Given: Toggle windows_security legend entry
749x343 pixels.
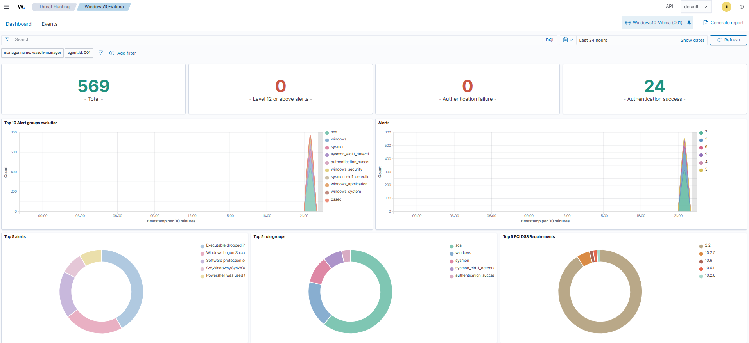Looking at the screenshot, I should coord(344,169).
